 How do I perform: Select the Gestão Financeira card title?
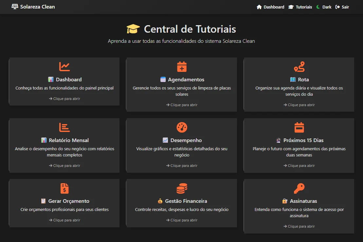click(186, 201)
